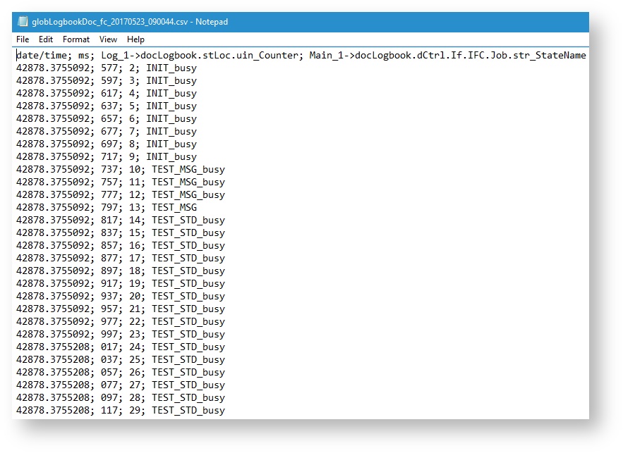Click TEST_STD_busy in counter 17 row
Screen dimensions: 623x453
point(188,259)
